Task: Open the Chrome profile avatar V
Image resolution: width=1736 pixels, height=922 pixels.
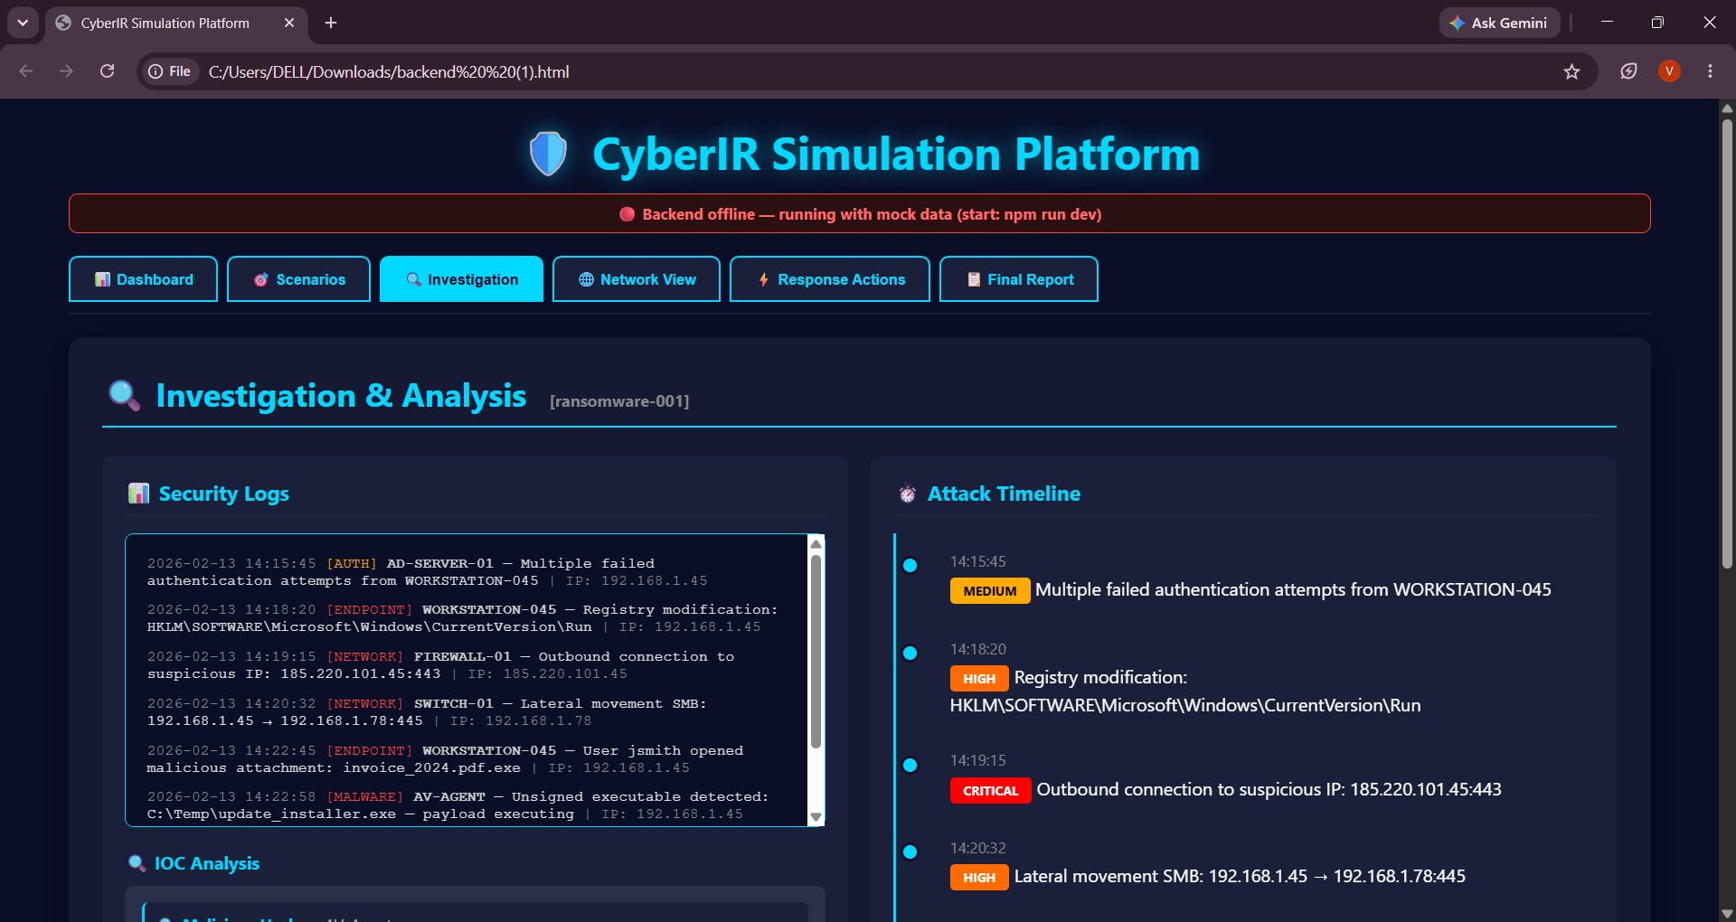Action: tap(1669, 71)
